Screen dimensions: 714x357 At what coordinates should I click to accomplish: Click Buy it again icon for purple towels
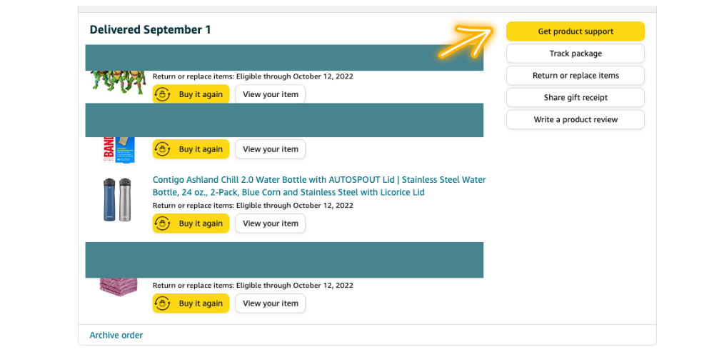[x=163, y=303]
